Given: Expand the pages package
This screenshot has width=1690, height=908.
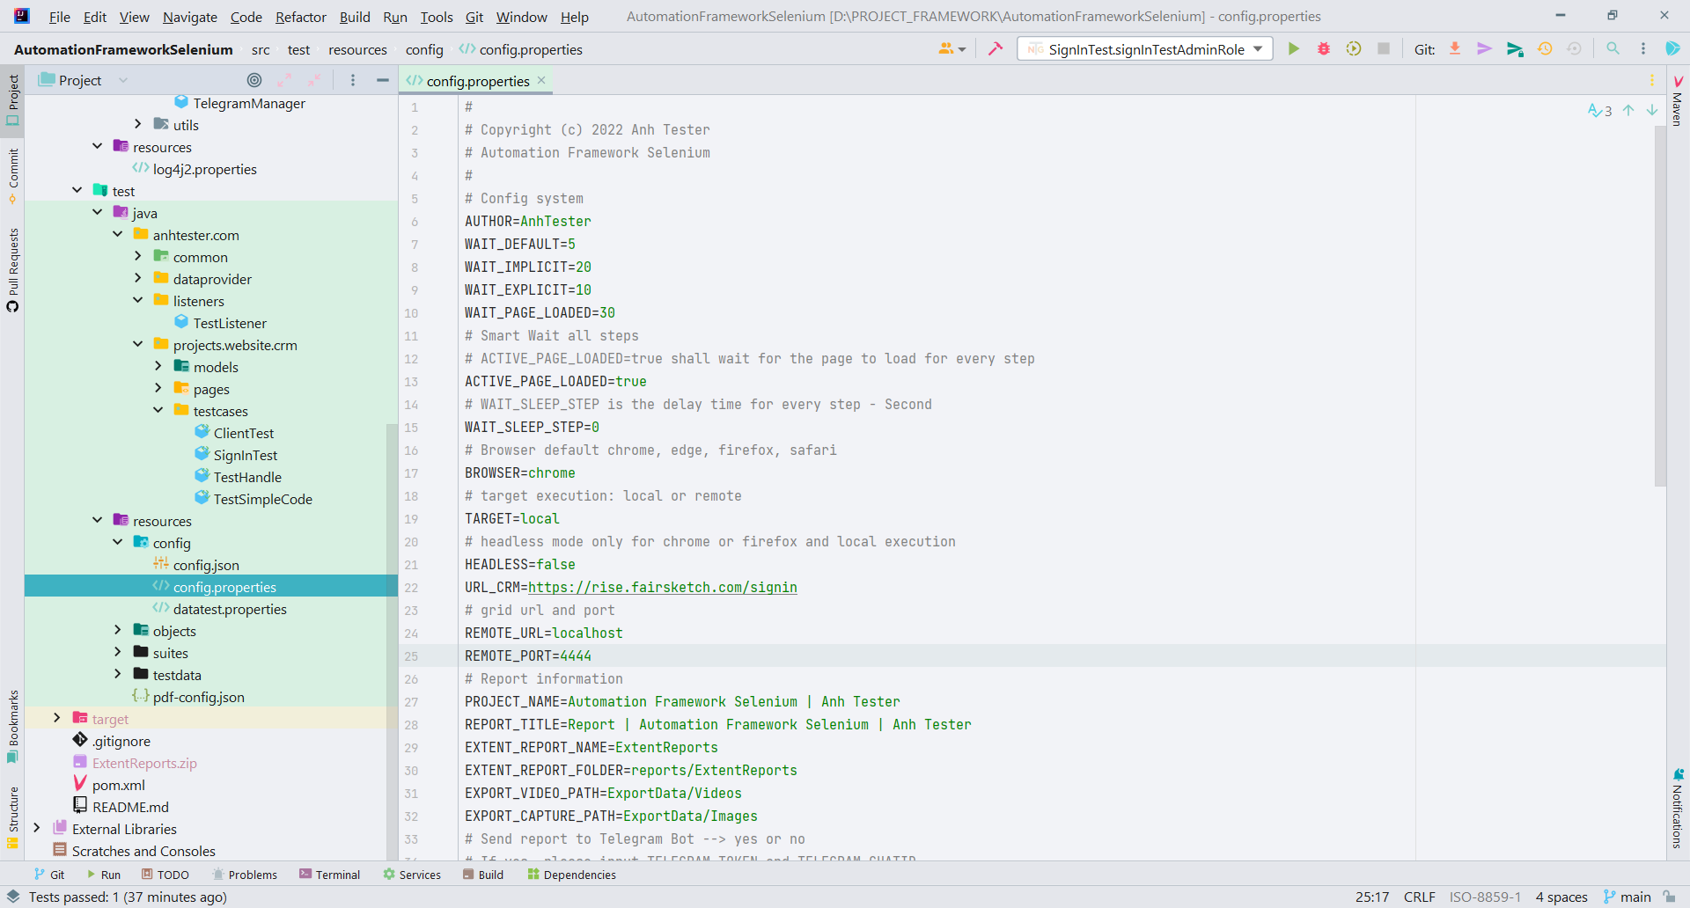Looking at the screenshot, I should click(158, 388).
